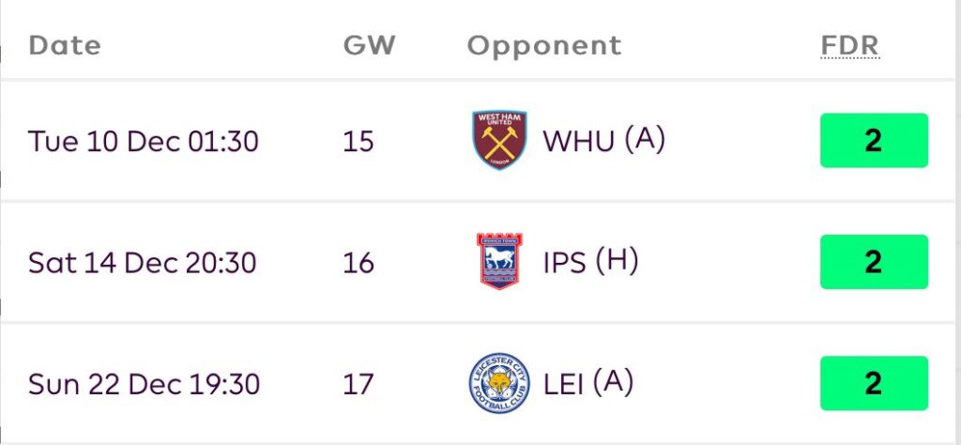
Task: Select the Tue 10 Dec 01:30 date
Action: click(144, 141)
